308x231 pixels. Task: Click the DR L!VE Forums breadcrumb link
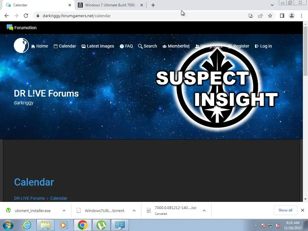[x=29, y=198]
